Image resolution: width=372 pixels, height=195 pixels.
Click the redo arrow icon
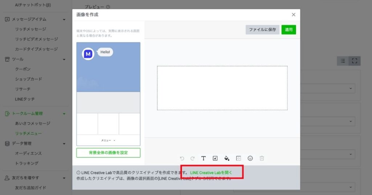[x=193, y=158]
